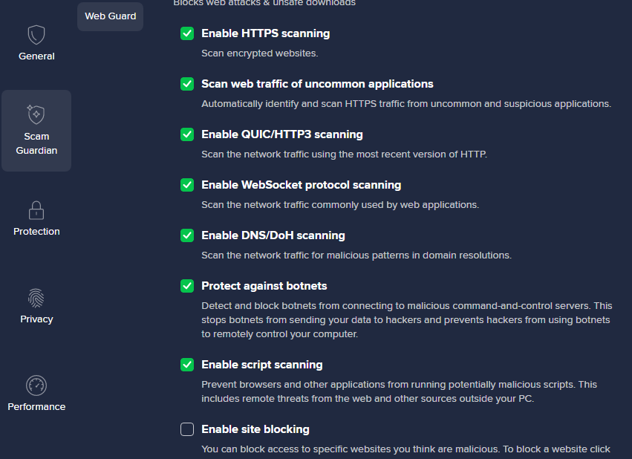Toggle Scan web traffic of uncommon applications checkbox

pyautogui.click(x=187, y=84)
